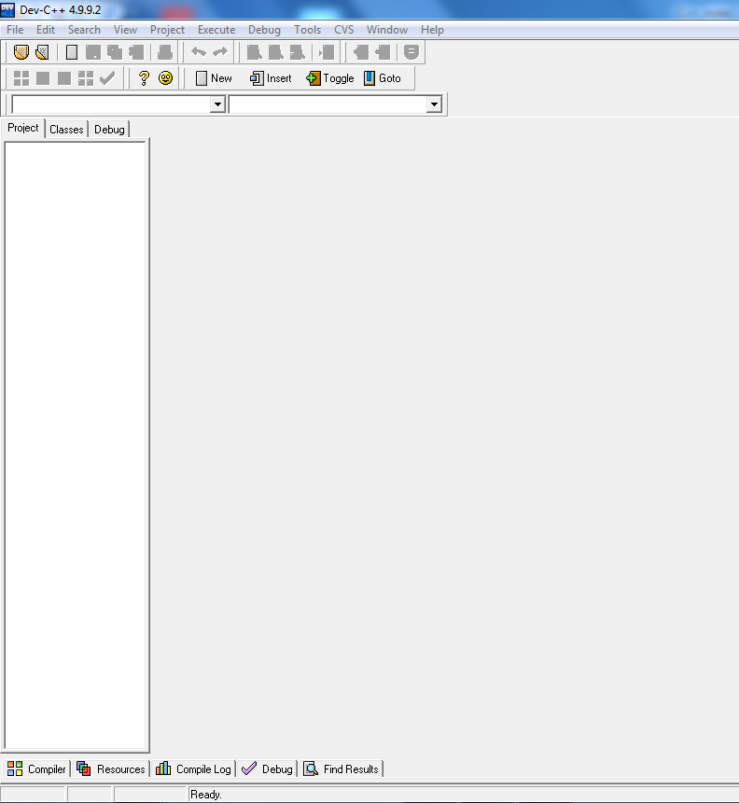Click the Find Next toolbar icon
The height and width of the screenshot is (803, 739).
[298, 52]
